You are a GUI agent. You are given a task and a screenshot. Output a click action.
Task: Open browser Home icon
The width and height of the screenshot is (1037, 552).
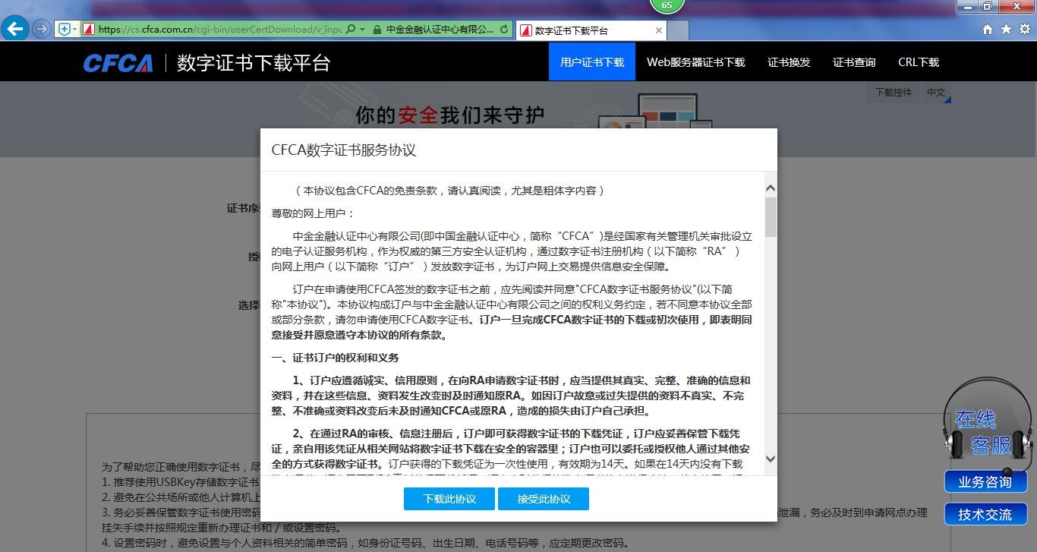click(x=988, y=30)
